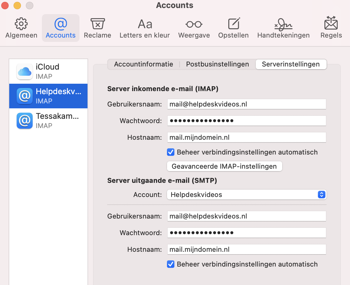Uncheck IMAP Beheer verbindingsinstellingen automatisch
The height and width of the screenshot is (285, 350).
pos(171,152)
